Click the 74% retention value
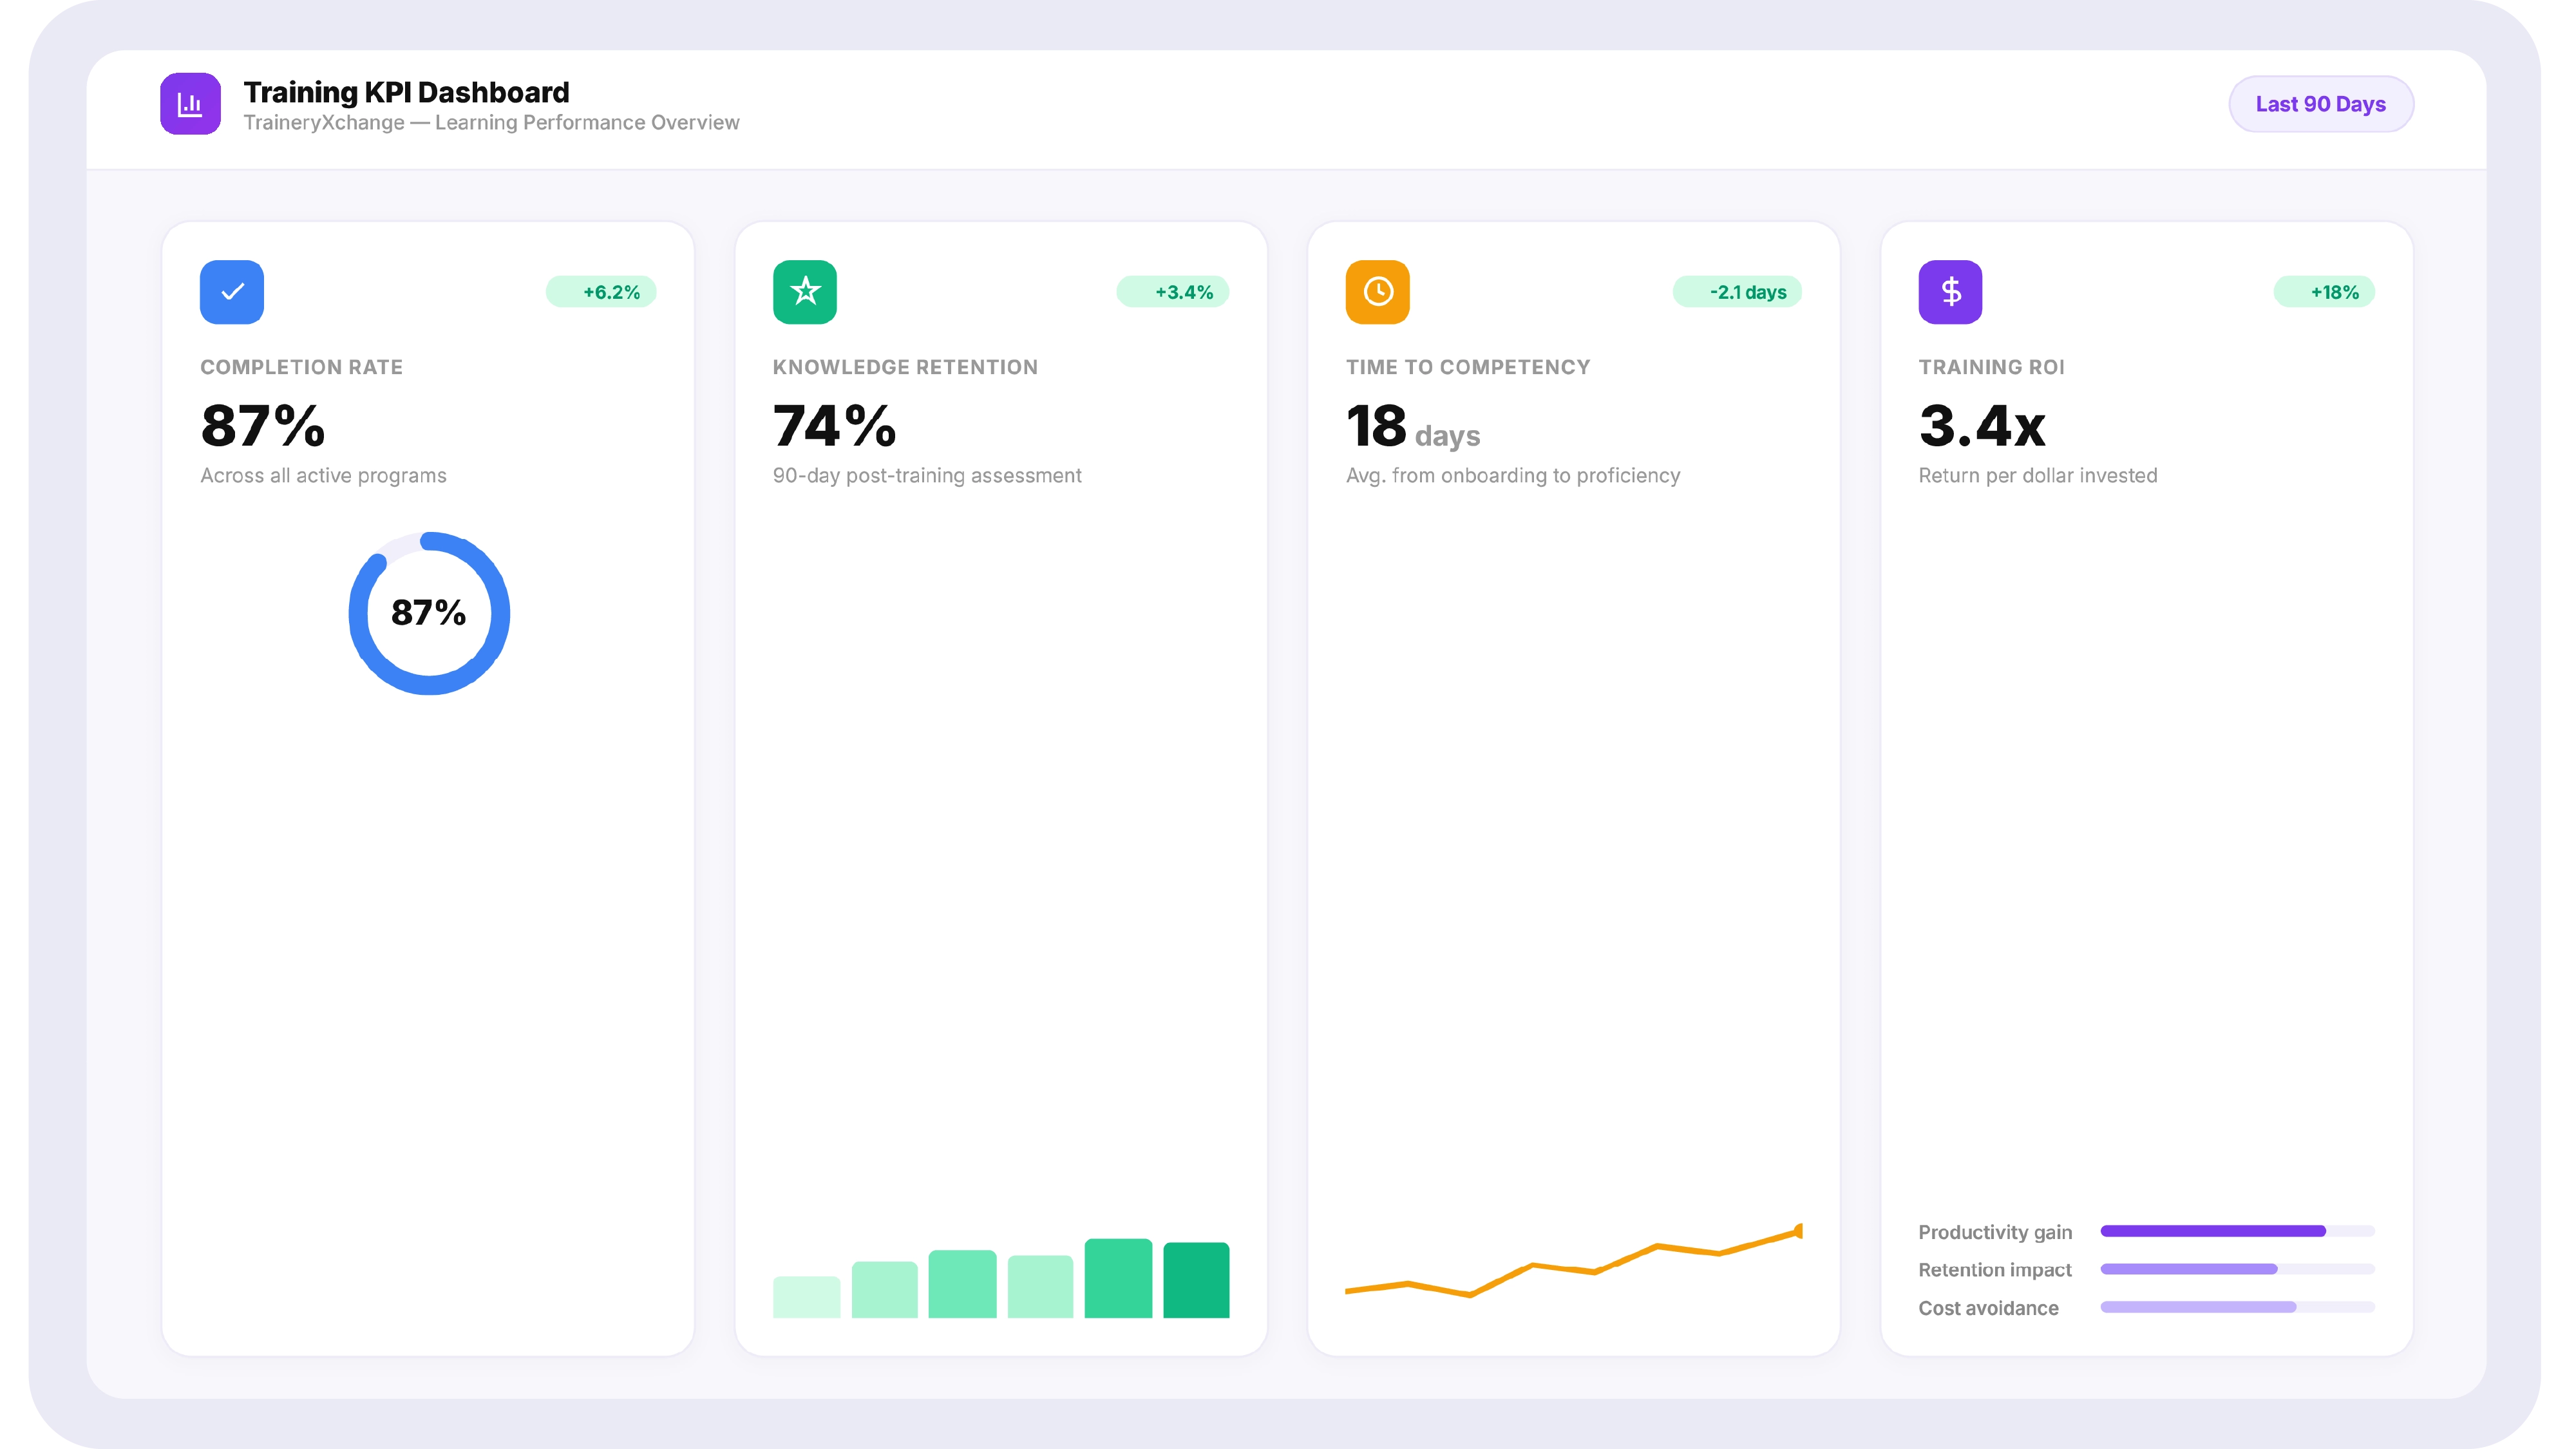2576x1449 pixels. click(x=835, y=425)
